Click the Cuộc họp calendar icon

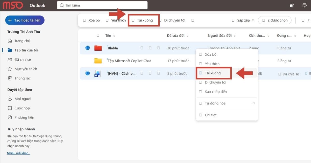(10, 108)
